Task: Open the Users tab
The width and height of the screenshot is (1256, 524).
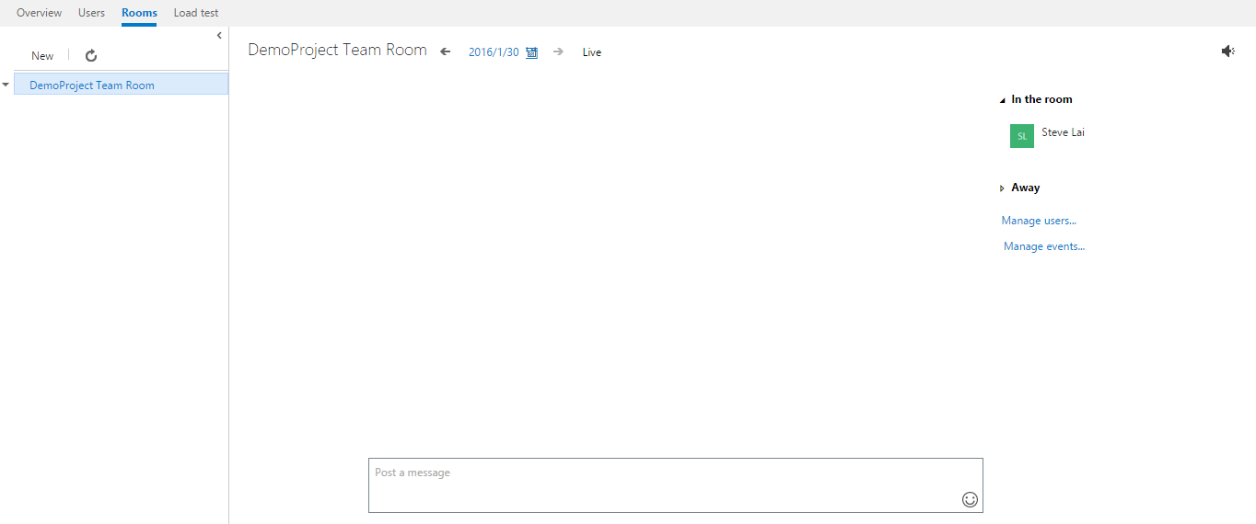Action: click(x=91, y=13)
